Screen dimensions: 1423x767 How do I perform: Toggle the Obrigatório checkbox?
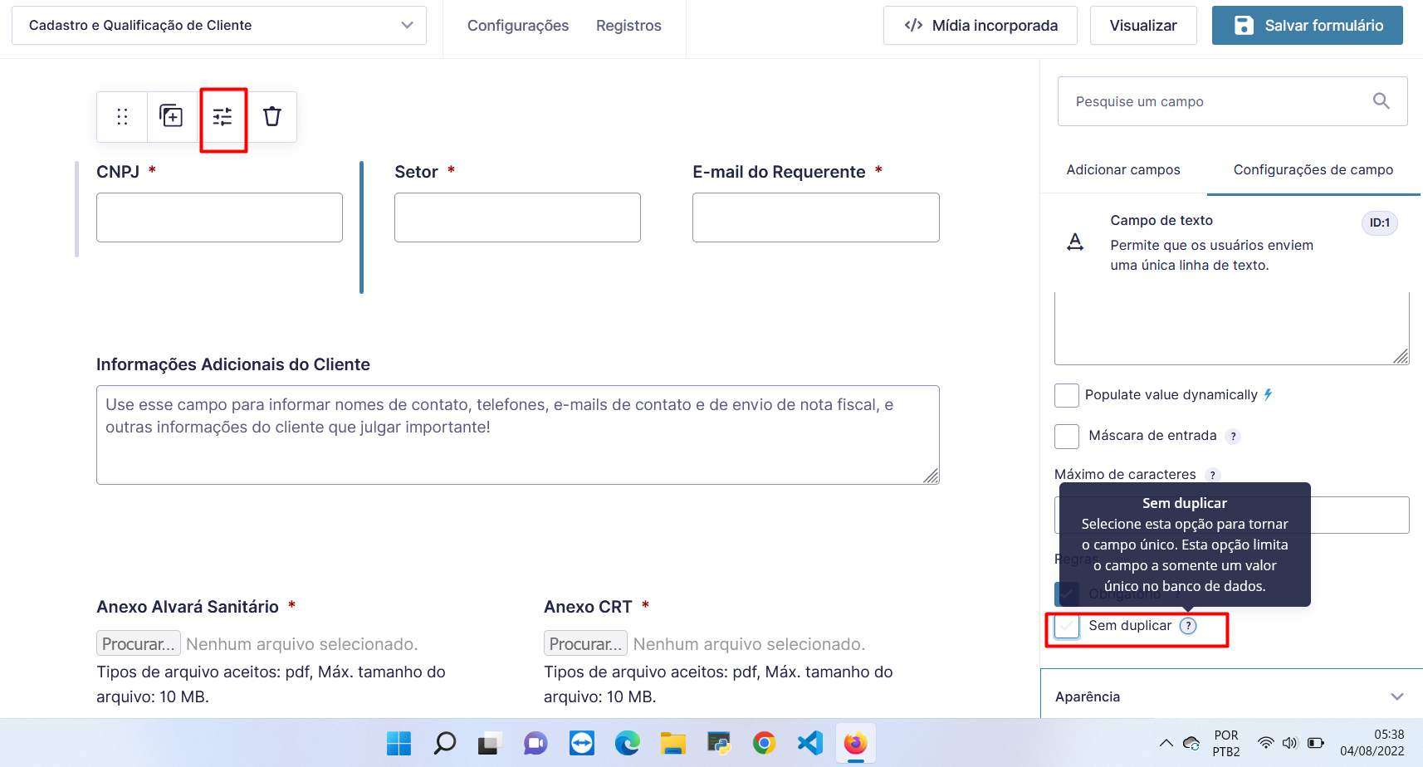pos(1067,594)
